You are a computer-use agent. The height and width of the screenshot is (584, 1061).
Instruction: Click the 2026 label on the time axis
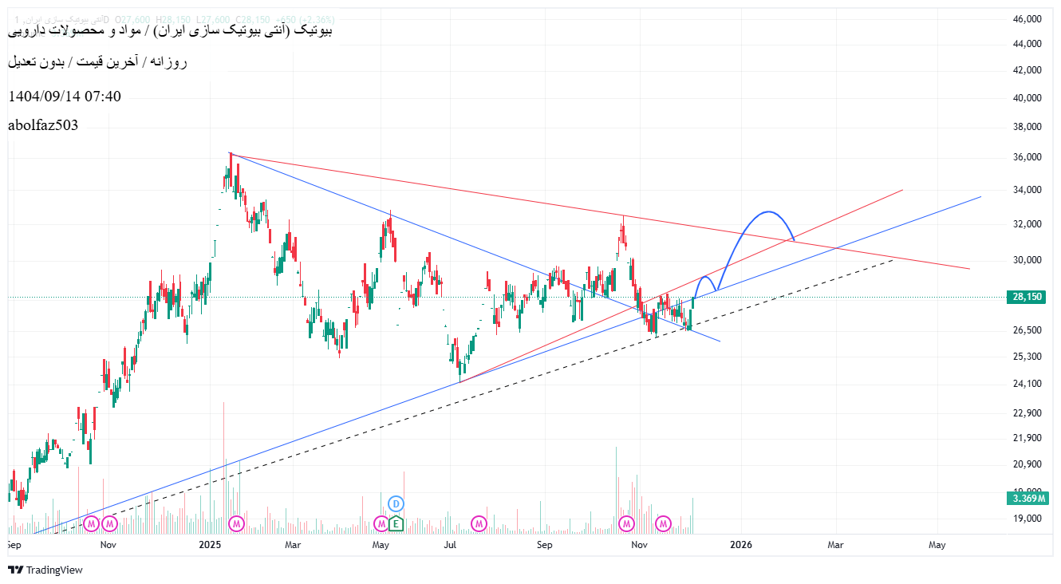[741, 545]
